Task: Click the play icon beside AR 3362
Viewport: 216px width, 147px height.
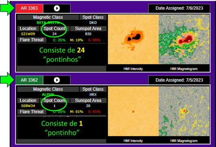Action: click(57, 80)
